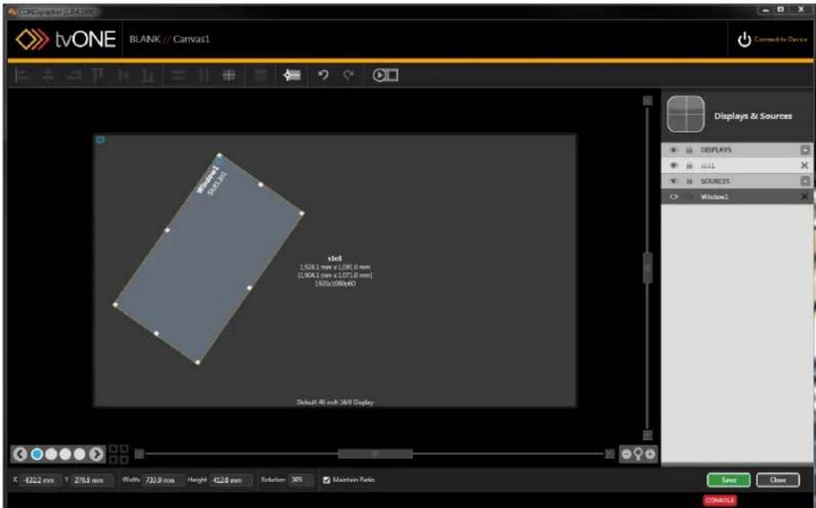Click the s1o1 display label text on canvas

click(335, 258)
